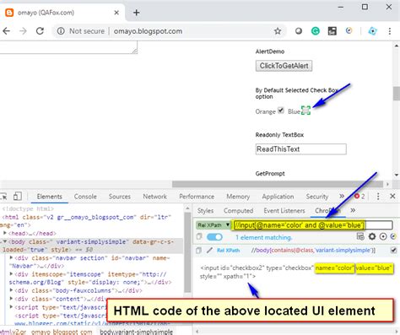The width and height of the screenshot is (400, 335).
Task: Open the ChroPath multi-selector generator icon
Action: point(360,236)
